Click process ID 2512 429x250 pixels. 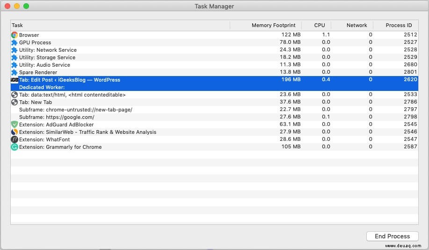[x=410, y=35]
